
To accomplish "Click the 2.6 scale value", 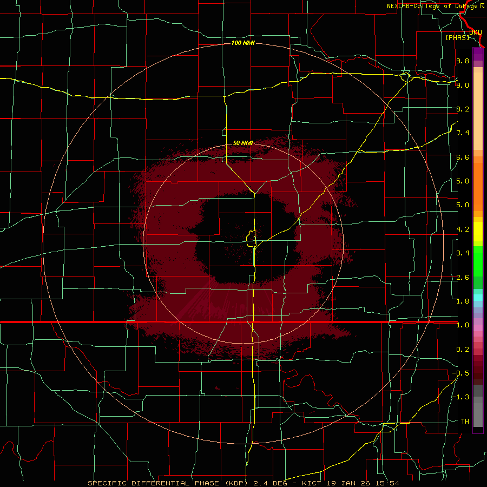I will [463, 278].
